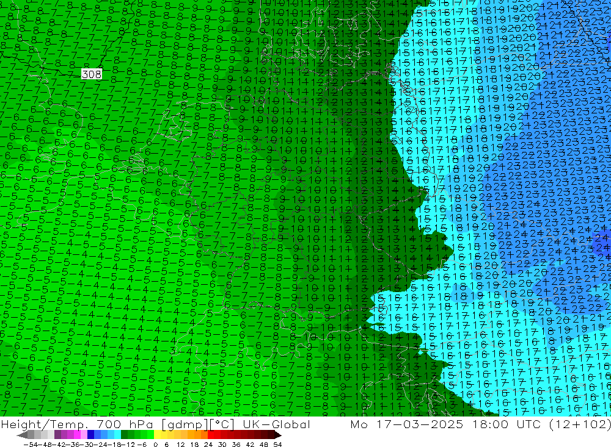611x447 pixels.
Task: Click the bright red swatch above 24 label
Action: [211, 435]
